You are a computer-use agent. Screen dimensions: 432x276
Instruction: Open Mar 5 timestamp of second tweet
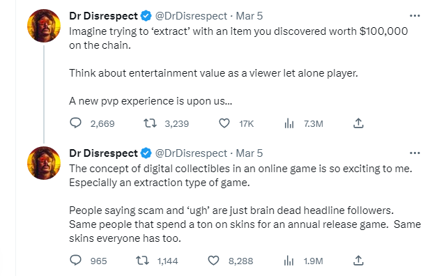[249, 153]
